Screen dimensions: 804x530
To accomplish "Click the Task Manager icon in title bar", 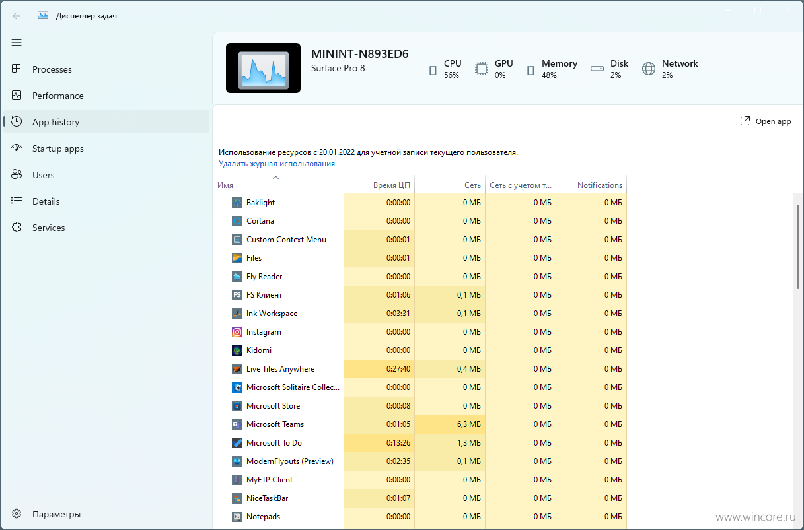I will coord(43,15).
